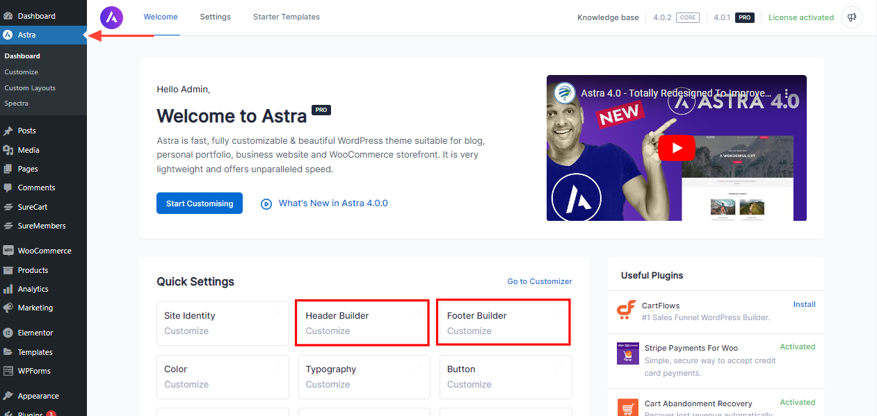Viewport: 877px width, 416px height.
Task: Click the Activated status for Stripe Payments
Action: coord(798,347)
